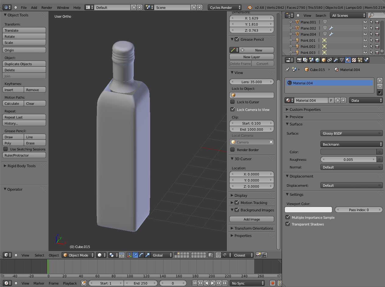Click the Origin button

pyautogui.click(x=24, y=50)
